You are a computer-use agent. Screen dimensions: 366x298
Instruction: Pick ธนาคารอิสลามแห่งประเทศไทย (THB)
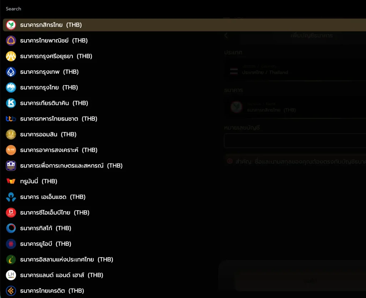point(66,259)
